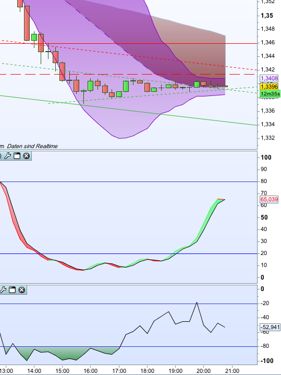Click the 1,334 price axis label

tap(268, 124)
